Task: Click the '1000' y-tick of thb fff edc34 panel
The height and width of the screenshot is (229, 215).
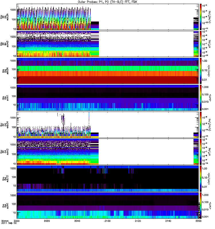Action: [13, 10]
